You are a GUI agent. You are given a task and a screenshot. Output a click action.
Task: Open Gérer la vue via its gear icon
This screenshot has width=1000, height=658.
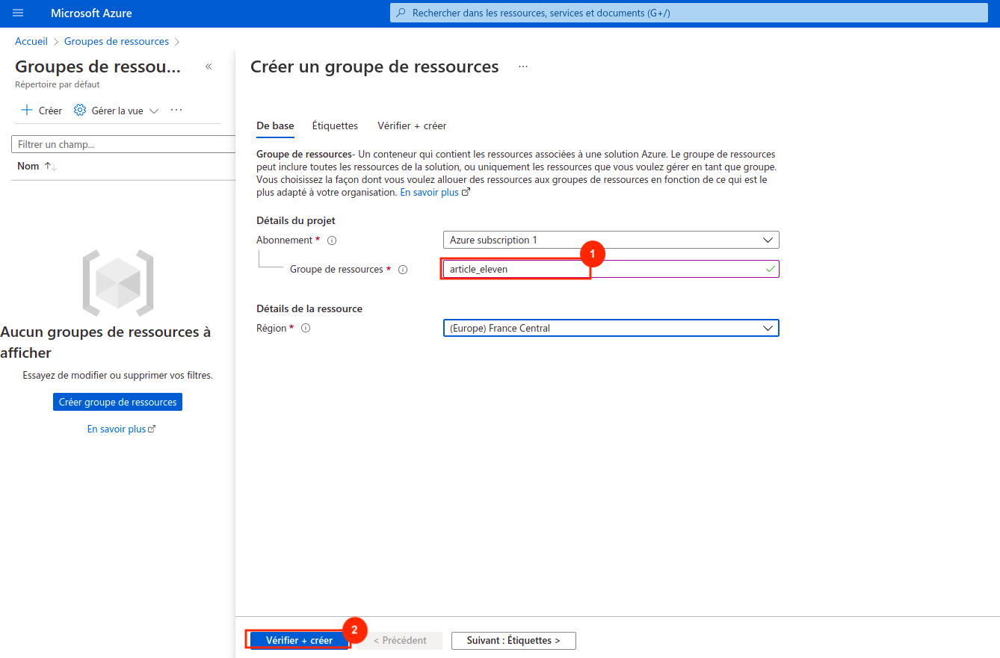[78, 110]
